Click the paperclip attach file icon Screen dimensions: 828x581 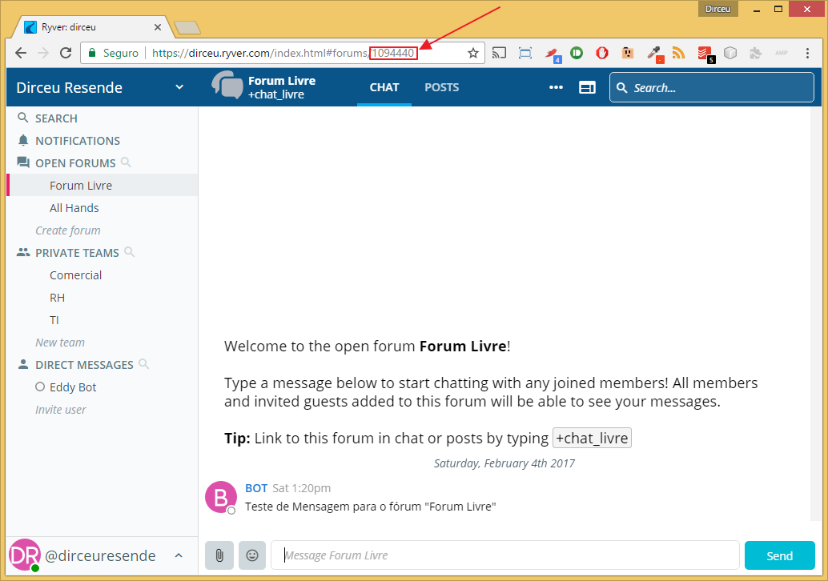[x=219, y=555]
